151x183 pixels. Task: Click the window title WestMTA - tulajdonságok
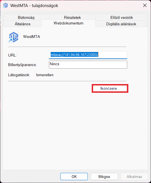pos(34,6)
